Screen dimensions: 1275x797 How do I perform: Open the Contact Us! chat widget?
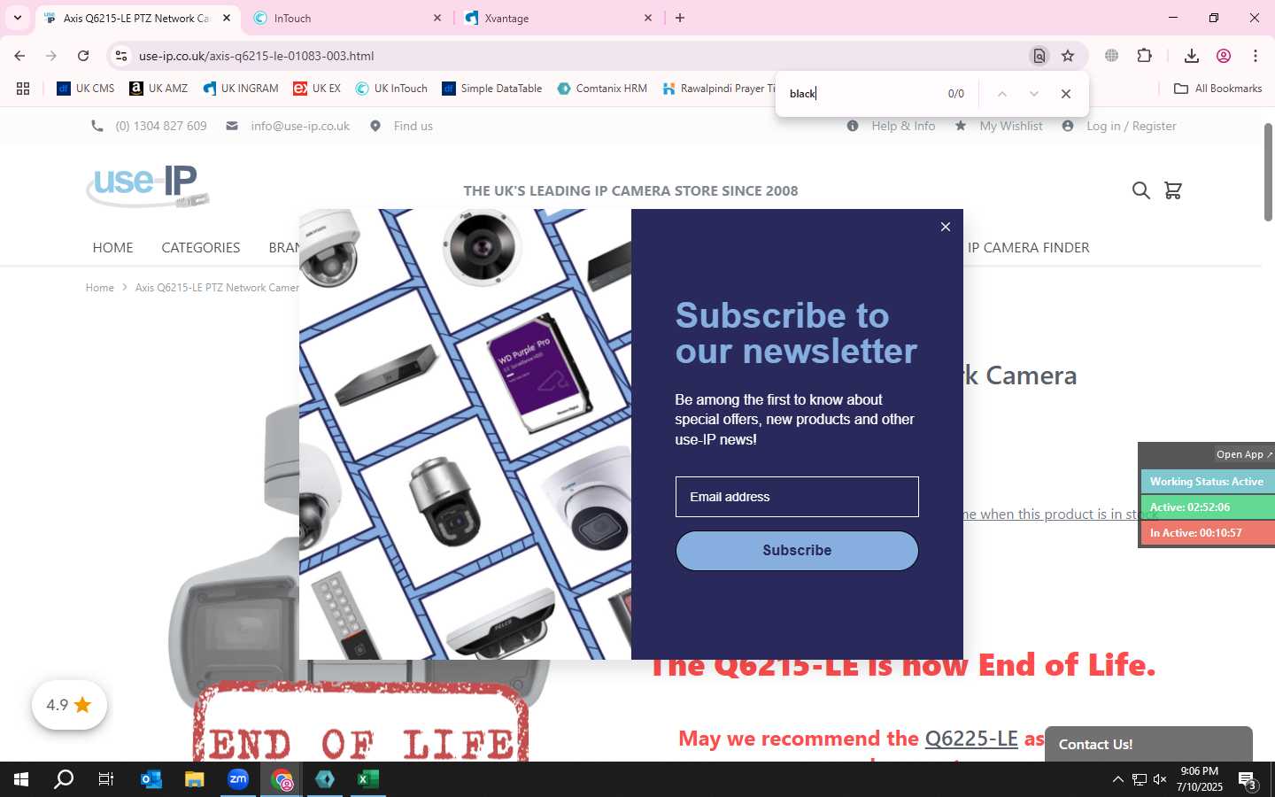[x=1148, y=744]
